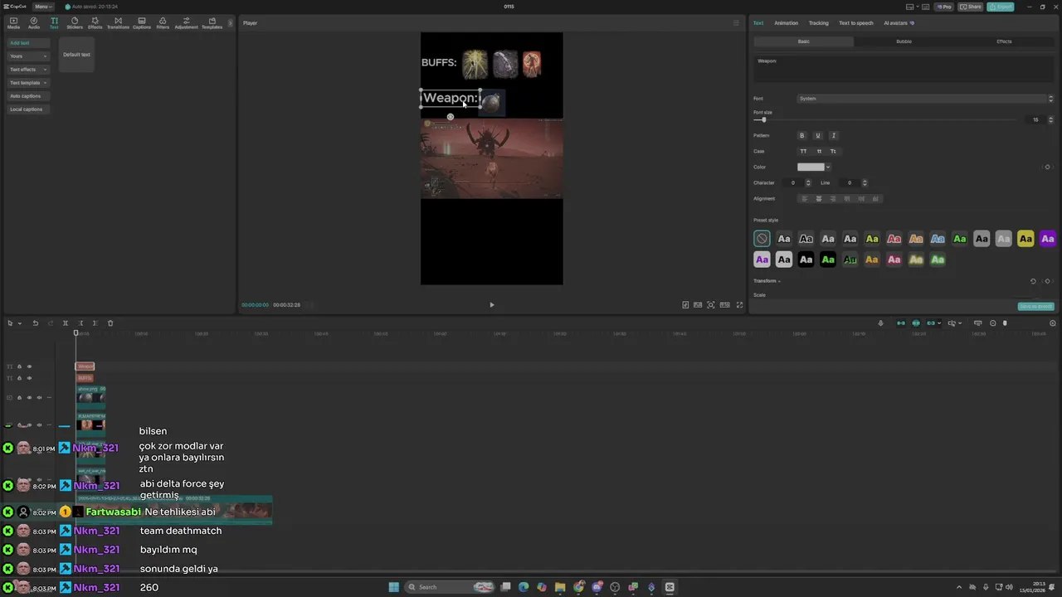This screenshot has width=1062, height=597.
Task: Open the Audio panel
Action: (34, 22)
